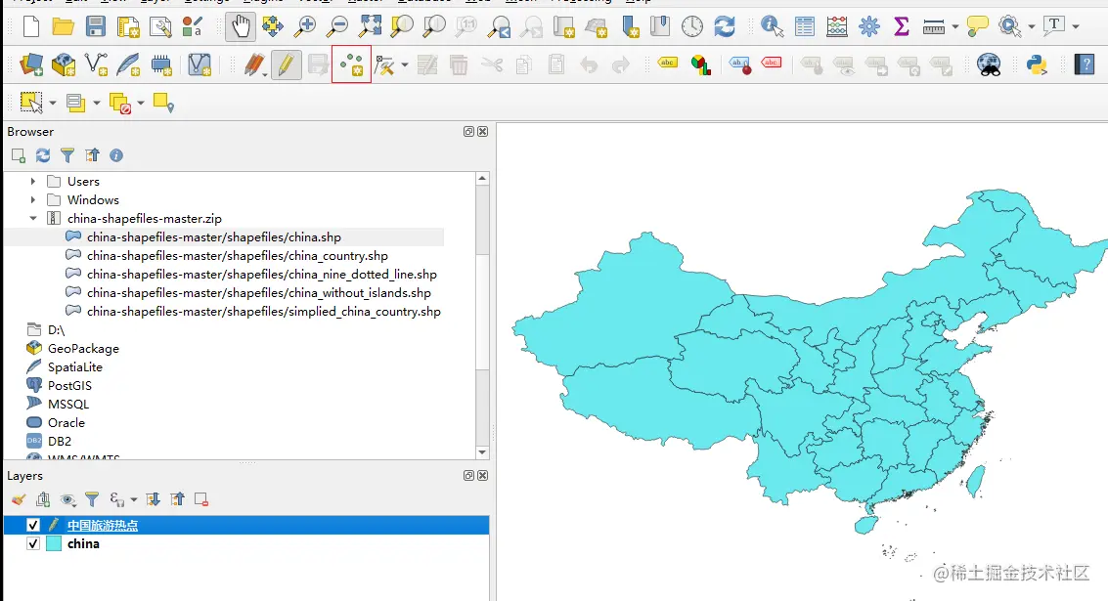This screenshot has width=1108, height=601.
Task: Select the Pan Map hand tool
Action: pos(241,26)
